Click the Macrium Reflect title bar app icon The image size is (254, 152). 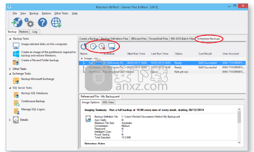pyautogui.click(x=9, y=7)
